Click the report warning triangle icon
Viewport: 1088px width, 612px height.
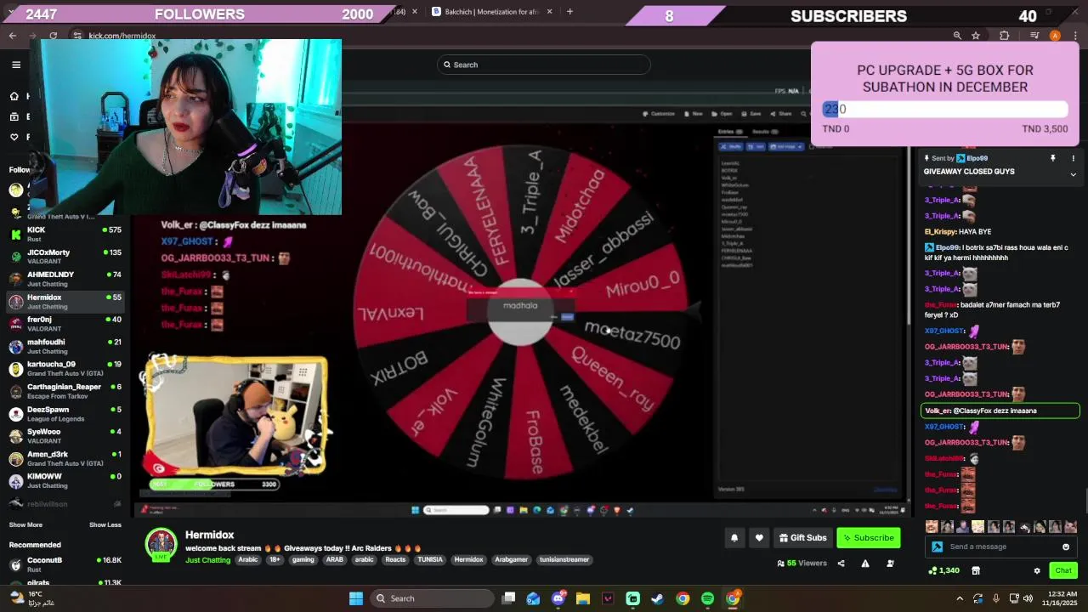pyautogui.click(x=865, y=563)
